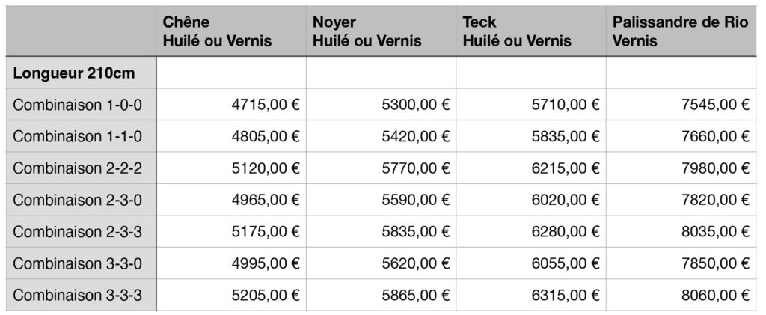This screenshot has width=766, height=315.
Task: Click the Chêne Huilé ou Vernis column header
Action: pos(217,31)
